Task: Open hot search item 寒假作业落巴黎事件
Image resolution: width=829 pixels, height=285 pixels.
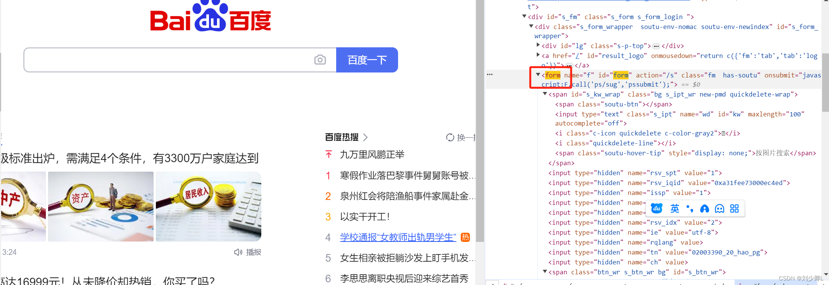Action: pos(408,176)
